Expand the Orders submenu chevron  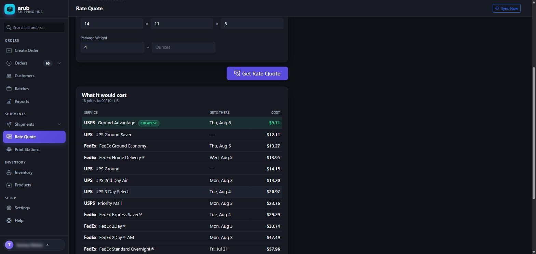pyautogui.click(x=59, y=63)
